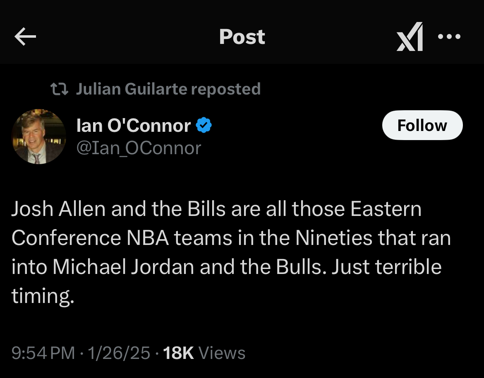Go back using the left arrow

pyautogui.click(x=25, y=37)
